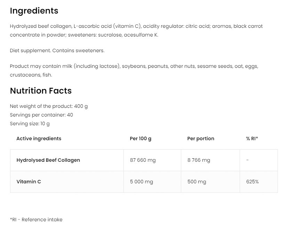Select the Vitamin C row label
This screenshot has height=231, width=288.
point(29,182)
